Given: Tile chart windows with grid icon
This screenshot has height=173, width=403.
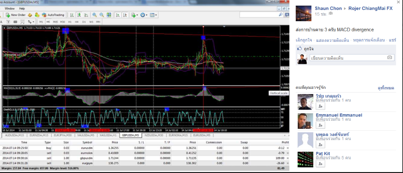Looking at the screenshot, I should [109, 15].
